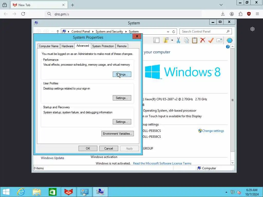Screen dimensions: 263x197
Task: Select System and Security breadcrumb
Action: (x=109, y=32)
